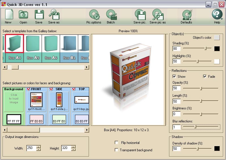Pick SIDE color E0 FF E0 swatch
Viewport: 226px width, 160px height.
[59, 119]
